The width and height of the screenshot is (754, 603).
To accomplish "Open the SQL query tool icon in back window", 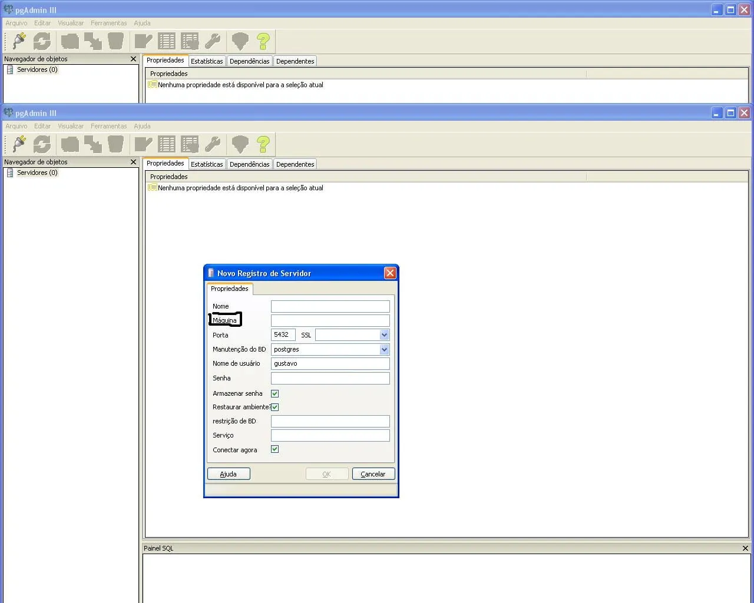I will click(144, 41).
